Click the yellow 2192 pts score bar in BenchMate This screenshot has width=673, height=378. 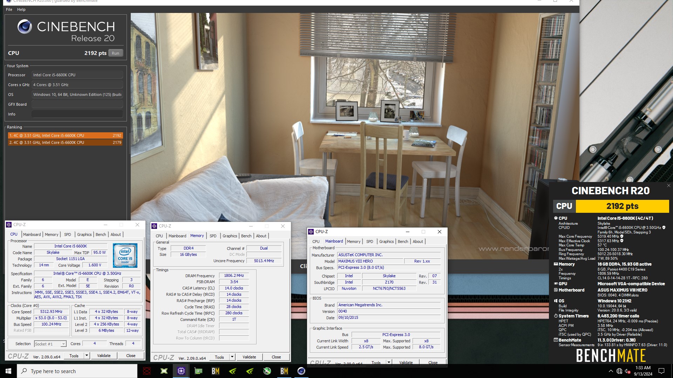(x=622, y=206)
